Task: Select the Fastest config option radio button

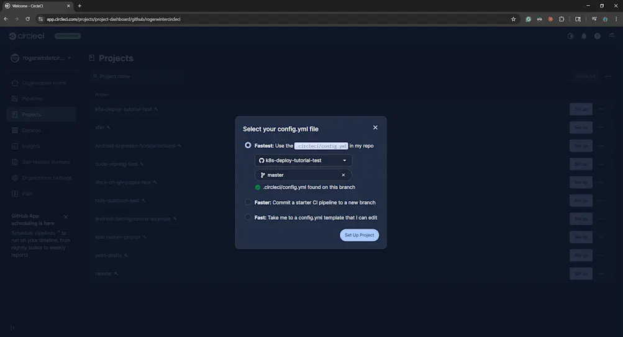Action: click(248, 145)
